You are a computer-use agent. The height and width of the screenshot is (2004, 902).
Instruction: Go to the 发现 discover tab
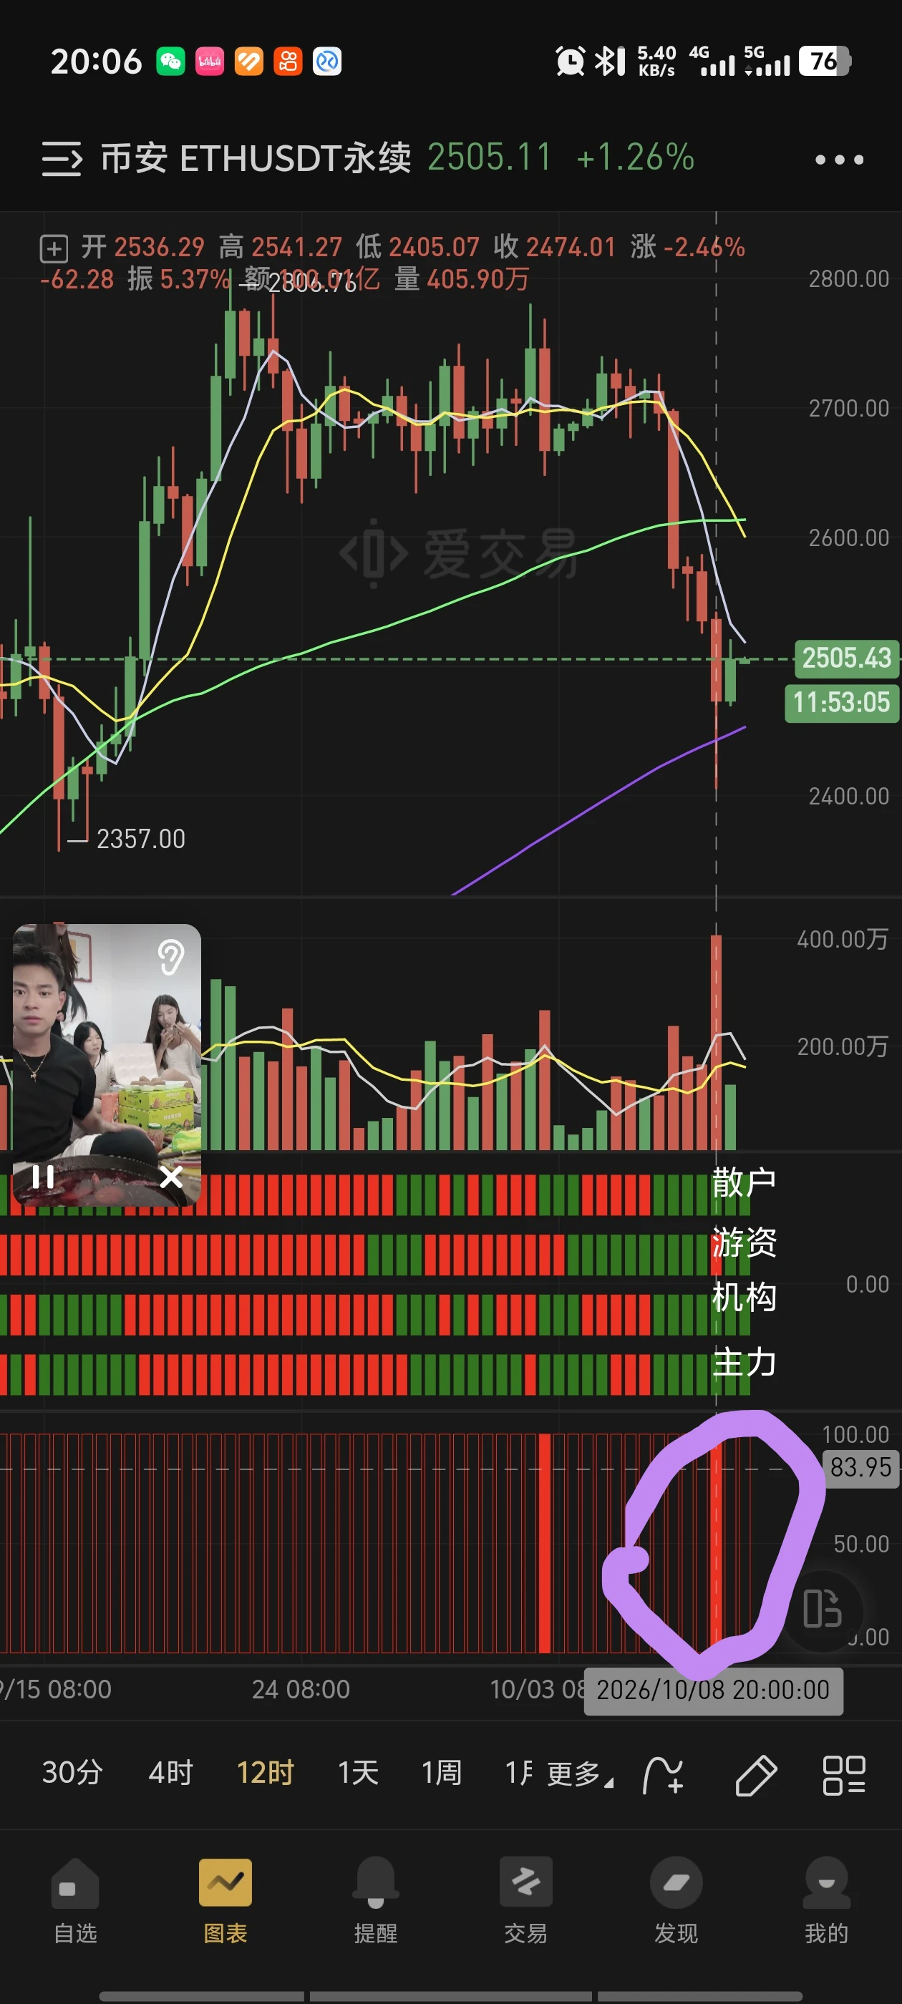pyautogui.click(x=676, y=1902)
